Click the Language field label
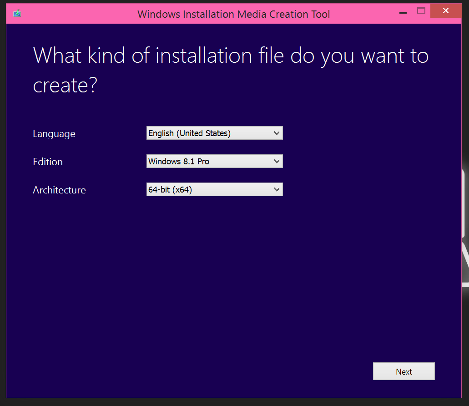 [54, 134]
